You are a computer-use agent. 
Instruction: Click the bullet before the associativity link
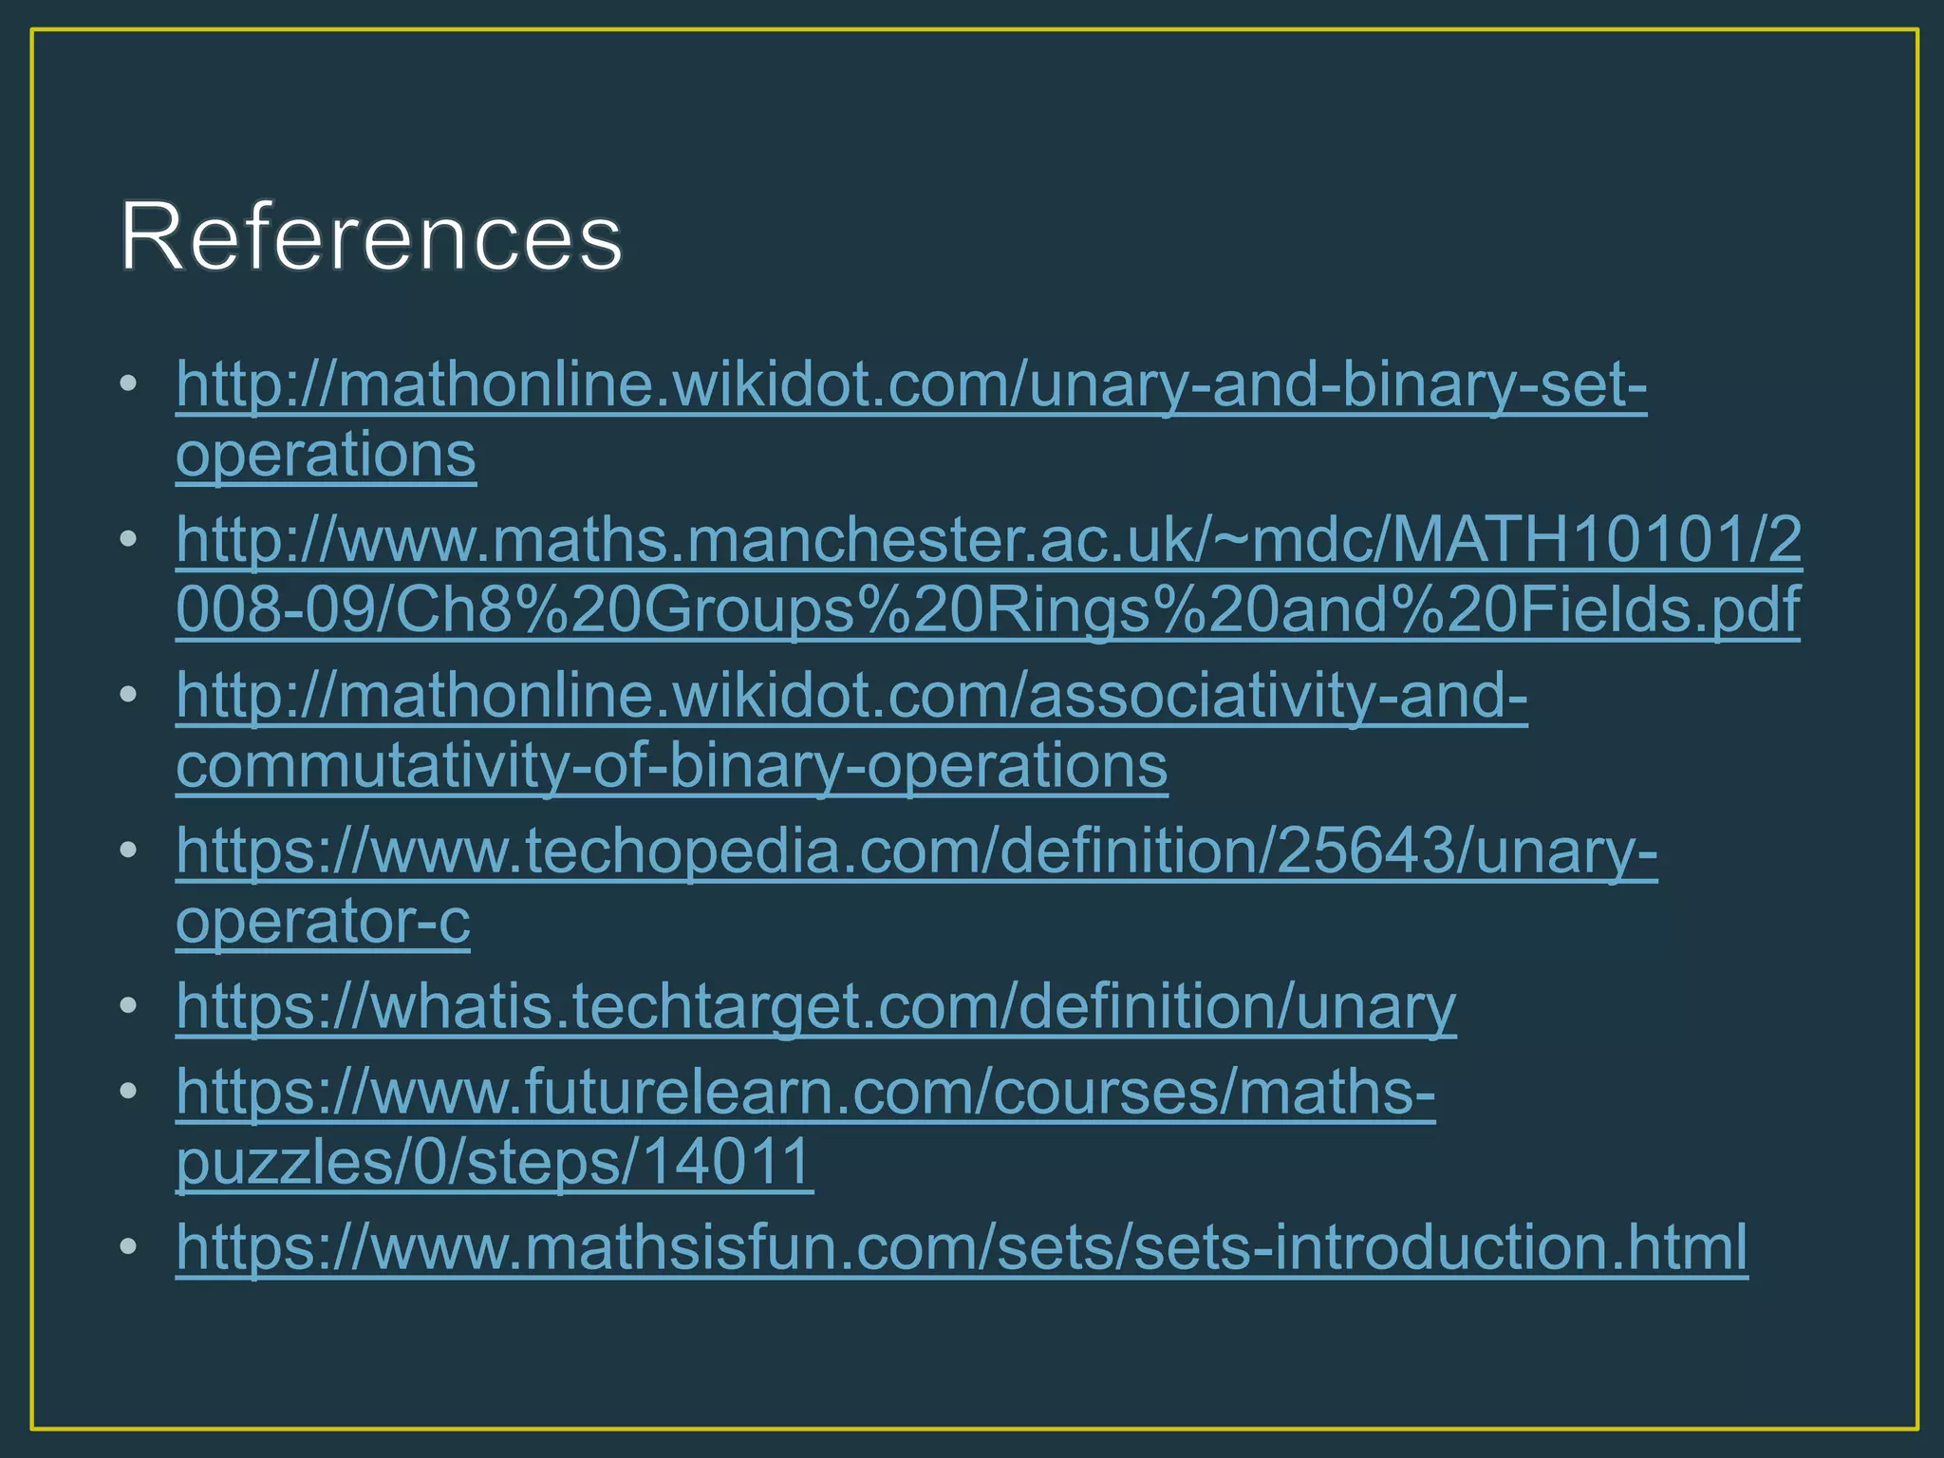129,696
